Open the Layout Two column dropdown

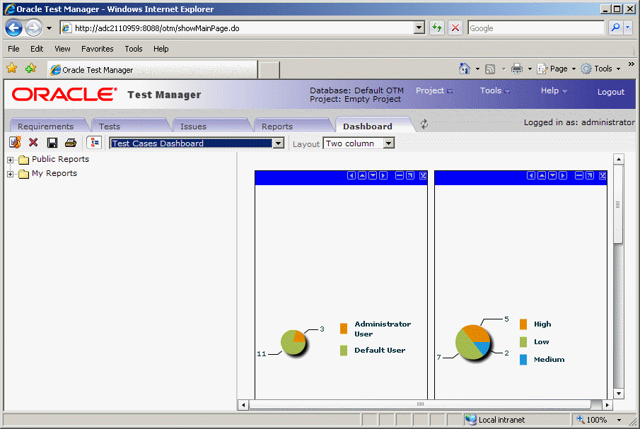click(x=388, y=143)
